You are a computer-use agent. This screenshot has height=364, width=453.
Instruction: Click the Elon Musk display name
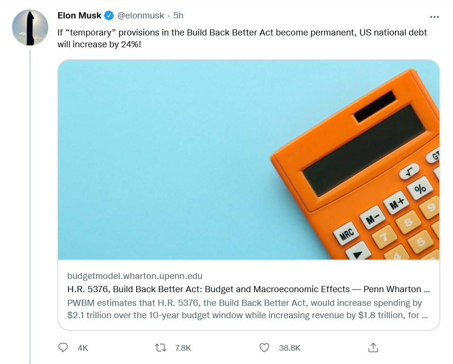tap(79, 16)
